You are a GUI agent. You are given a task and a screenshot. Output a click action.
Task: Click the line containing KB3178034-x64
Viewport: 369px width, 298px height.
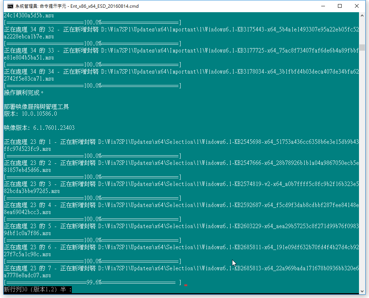pos(181,72)
